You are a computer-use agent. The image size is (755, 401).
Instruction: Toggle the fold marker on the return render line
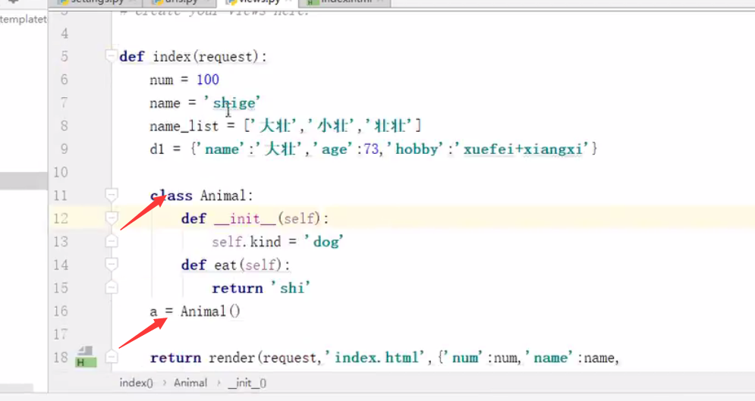pyautogui.click(x=112, y=357)
